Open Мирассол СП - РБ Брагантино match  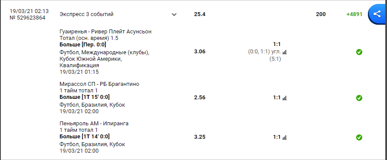[x=99, y=84]
